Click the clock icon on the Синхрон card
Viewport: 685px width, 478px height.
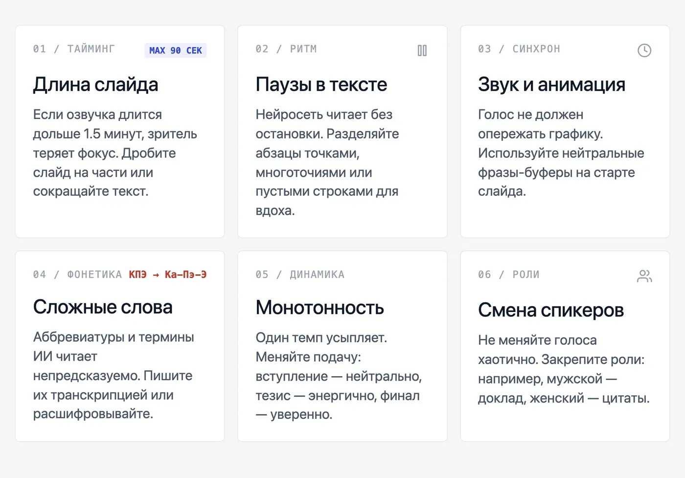[644, 50]
